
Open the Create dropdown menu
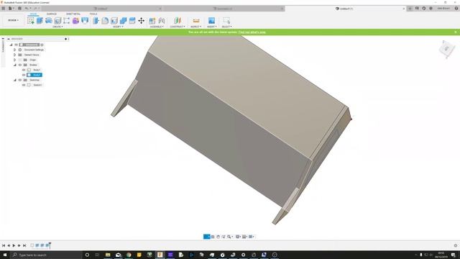coord(57,27)
